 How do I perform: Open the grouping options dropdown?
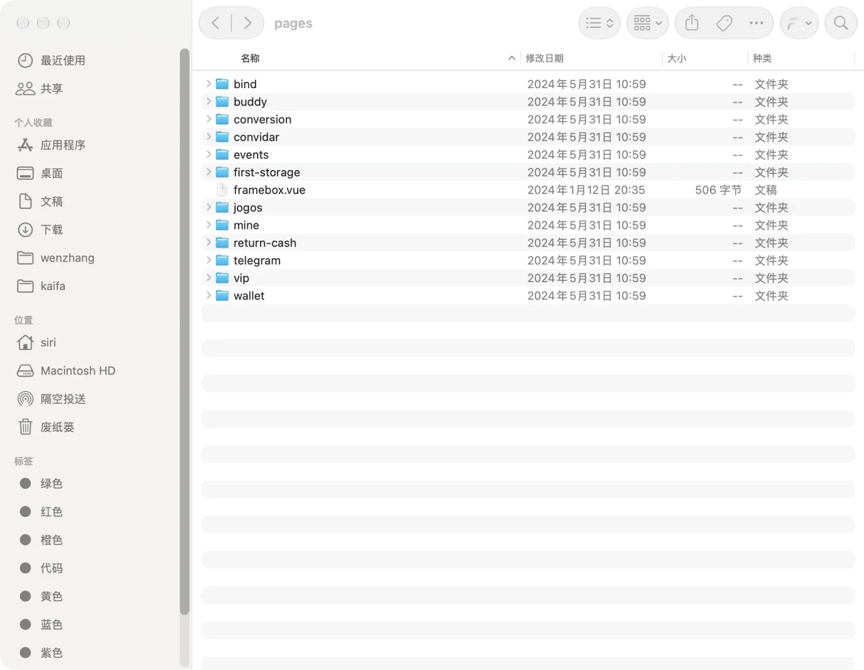647,23
